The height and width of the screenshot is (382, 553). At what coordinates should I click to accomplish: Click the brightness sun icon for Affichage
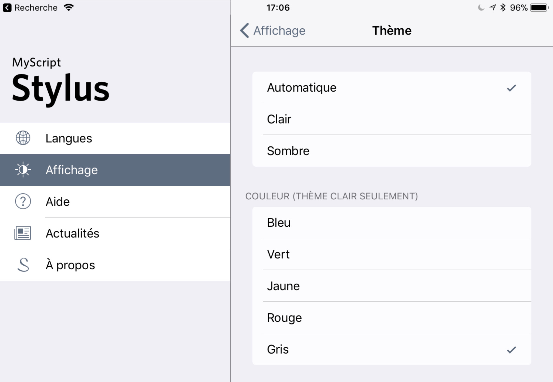pos(23,170)
